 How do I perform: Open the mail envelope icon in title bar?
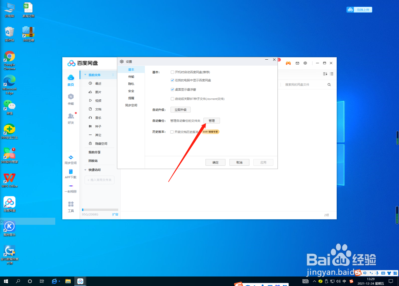pos(297,63)
